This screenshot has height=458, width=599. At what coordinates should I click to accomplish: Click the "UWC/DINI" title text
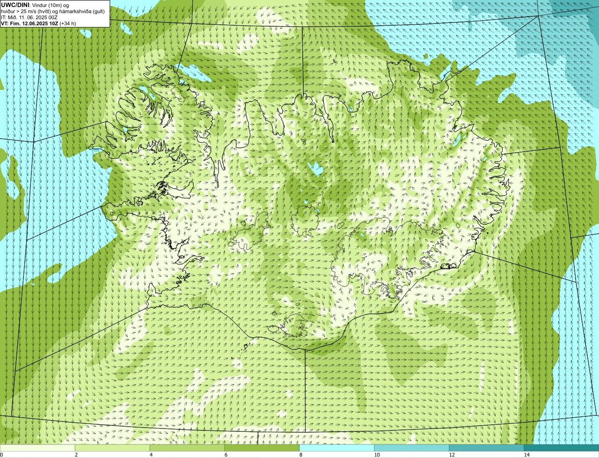15,5
